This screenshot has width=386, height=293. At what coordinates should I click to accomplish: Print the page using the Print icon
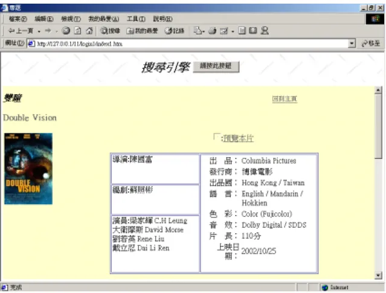click(212, 31)
